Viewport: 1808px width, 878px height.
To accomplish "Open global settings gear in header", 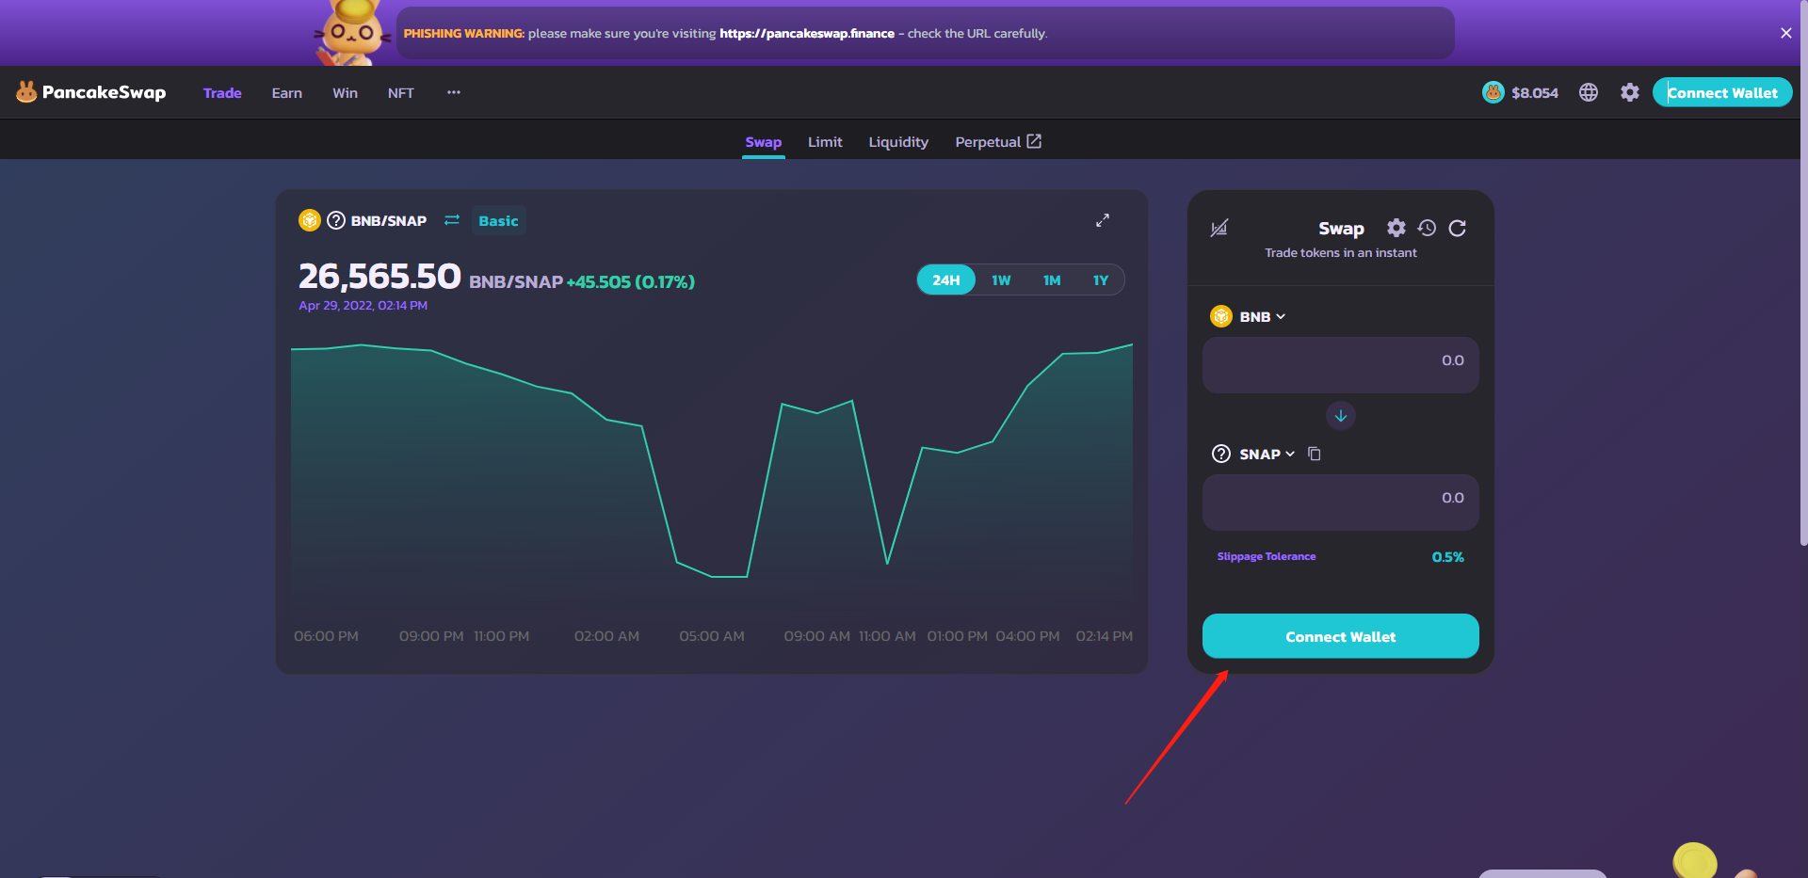I will (x=1630, y=92).
